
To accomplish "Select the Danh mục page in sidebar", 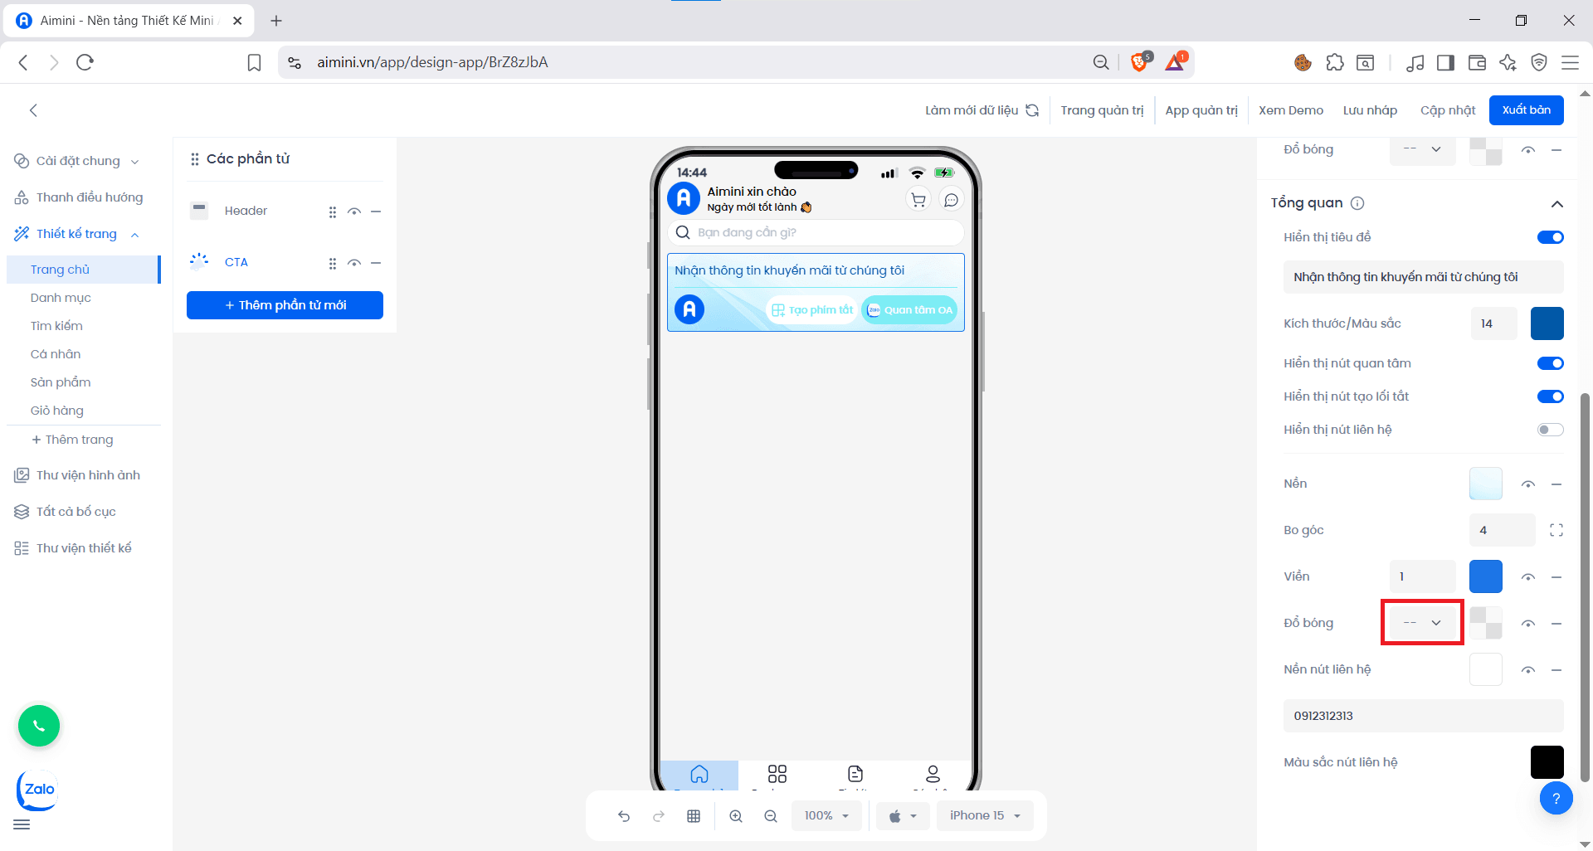I will click(60, 297).
